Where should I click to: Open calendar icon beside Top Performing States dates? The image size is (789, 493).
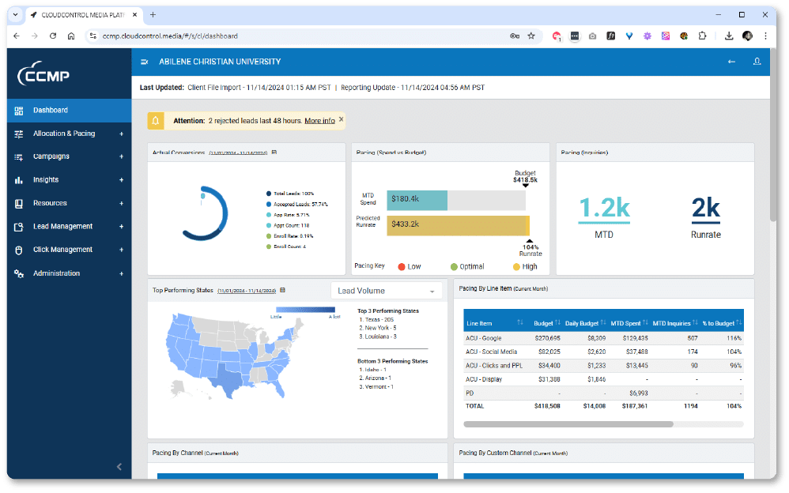tap(283, 290)
